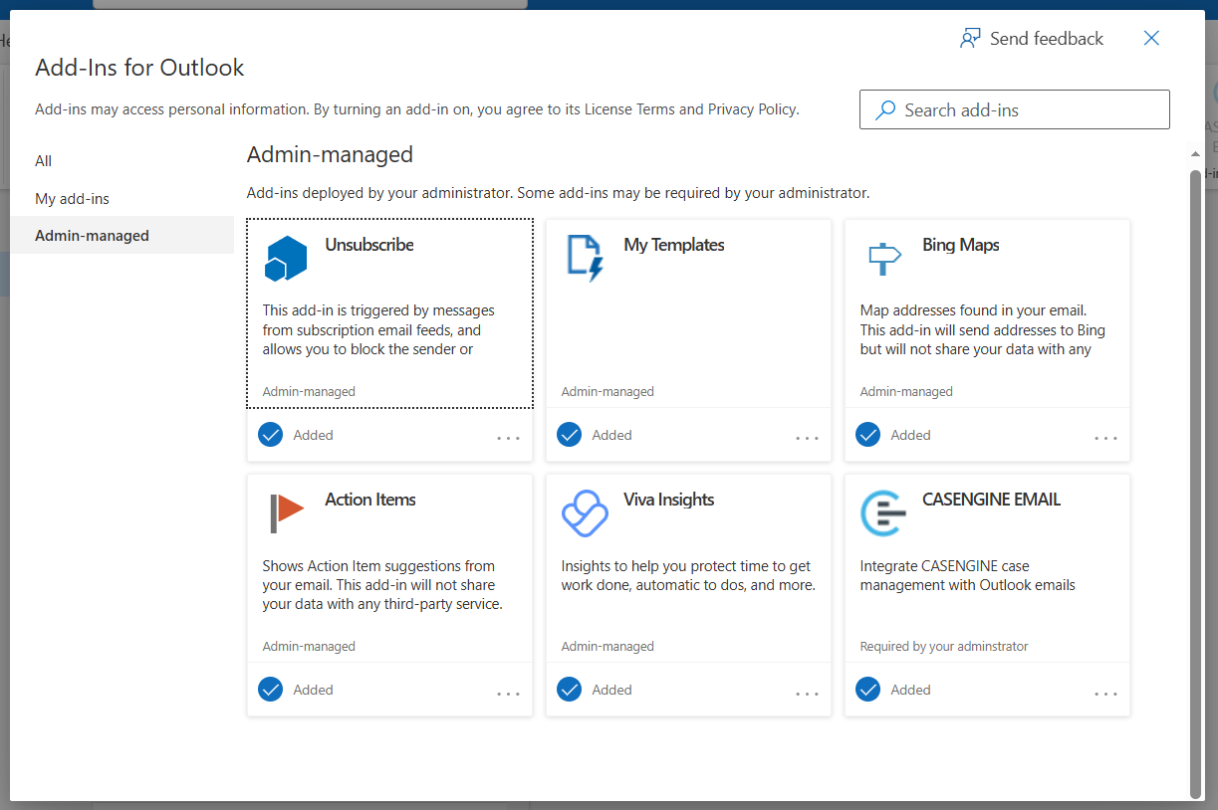Open the Viva Insights add-in title
1218x810 pixels.
coord(669,500)
